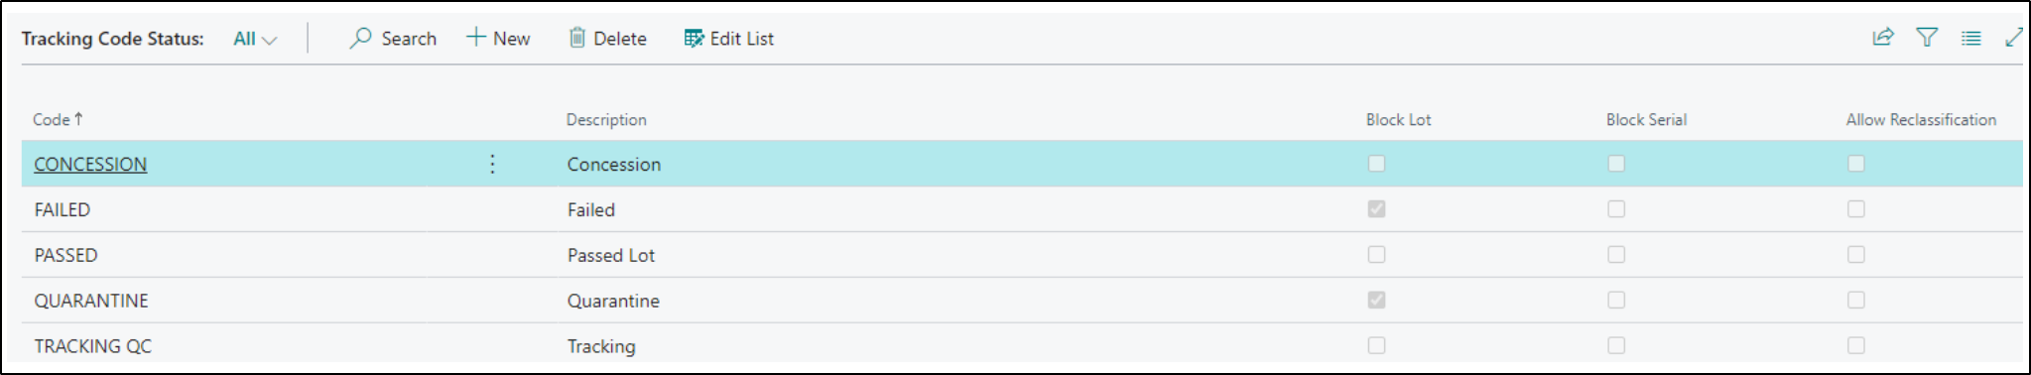The image size is (2031, 375).
Task: Open the filter pane funnel icon
Action: click(x=1927, y=38)
